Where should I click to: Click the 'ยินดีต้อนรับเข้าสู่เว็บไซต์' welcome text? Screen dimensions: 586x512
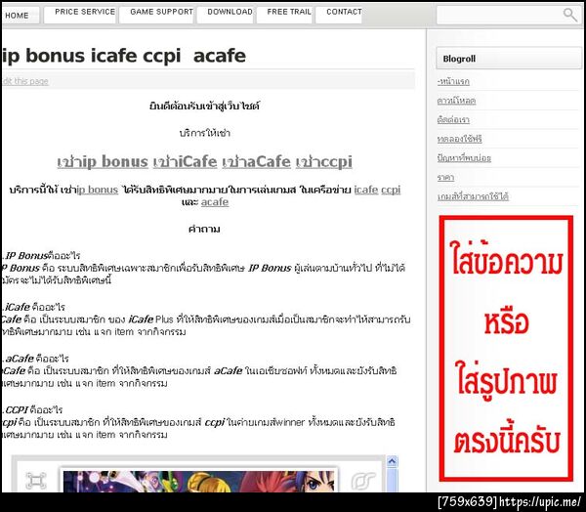pyautogui.click(x=204, y=107)
